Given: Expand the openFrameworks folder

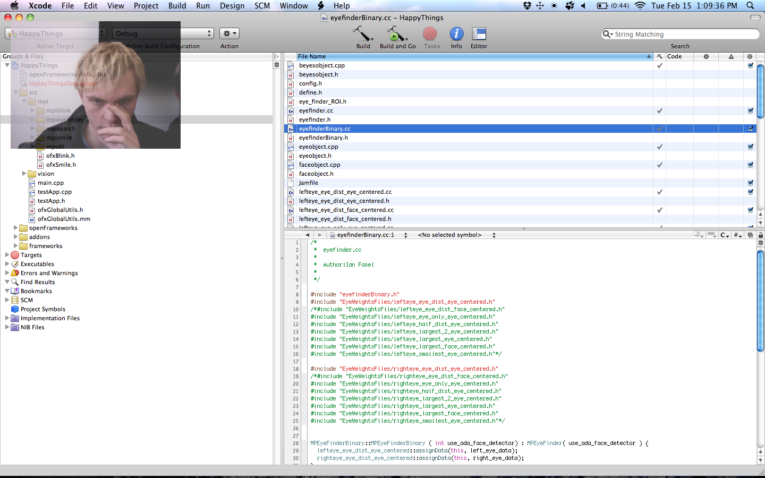Looking at the screenshot, I should point(15,228).
